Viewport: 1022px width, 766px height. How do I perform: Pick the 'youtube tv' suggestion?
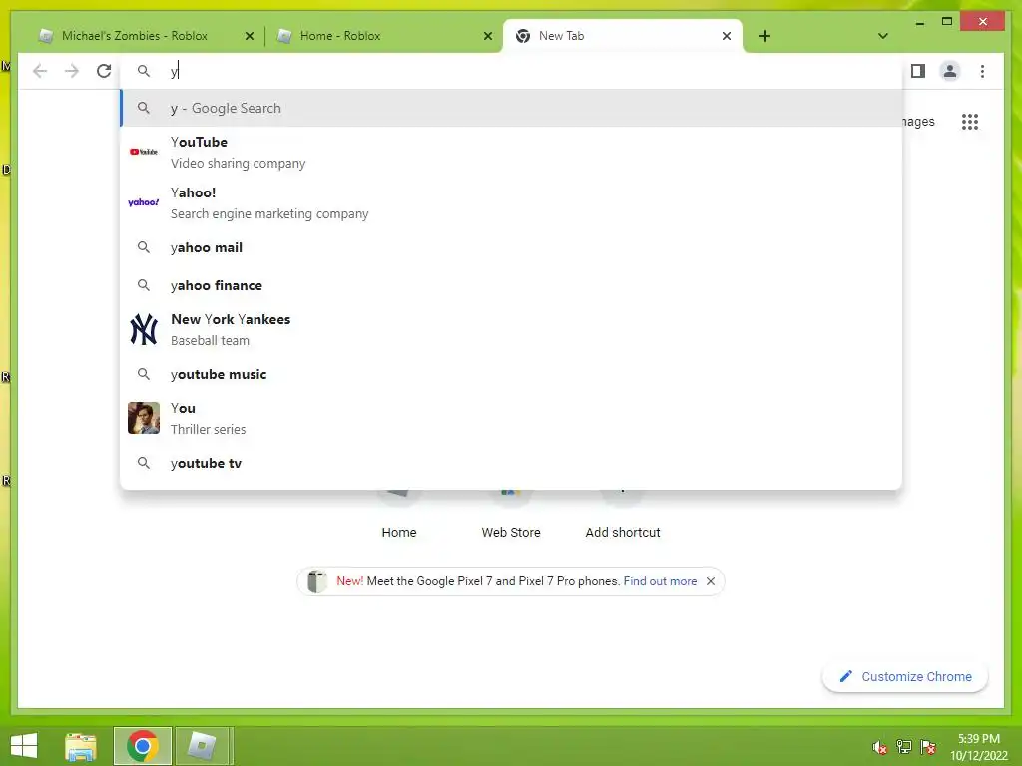pos(512,463)
